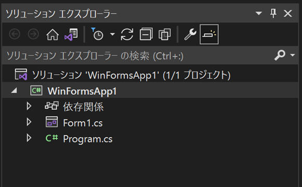The width and height of the screenshot is (302, 187).
Task: Switch between solution and folder views
Action: point(71,35)
